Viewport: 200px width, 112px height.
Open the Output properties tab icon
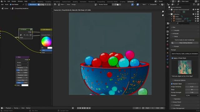[x=167, y=35]
